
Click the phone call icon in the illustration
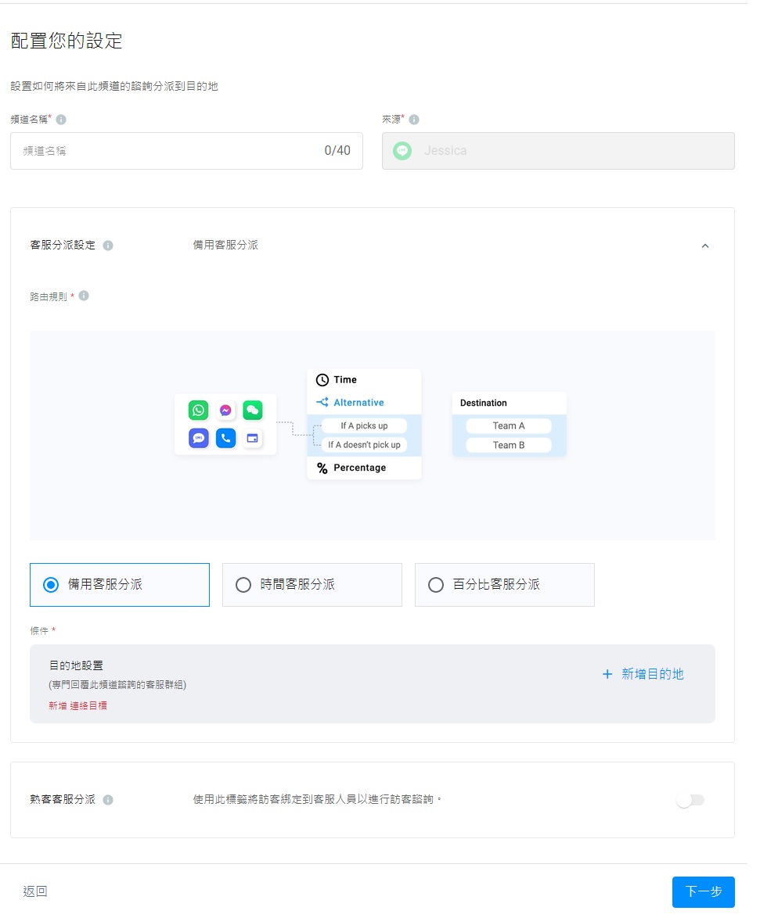tap(225, 437)
